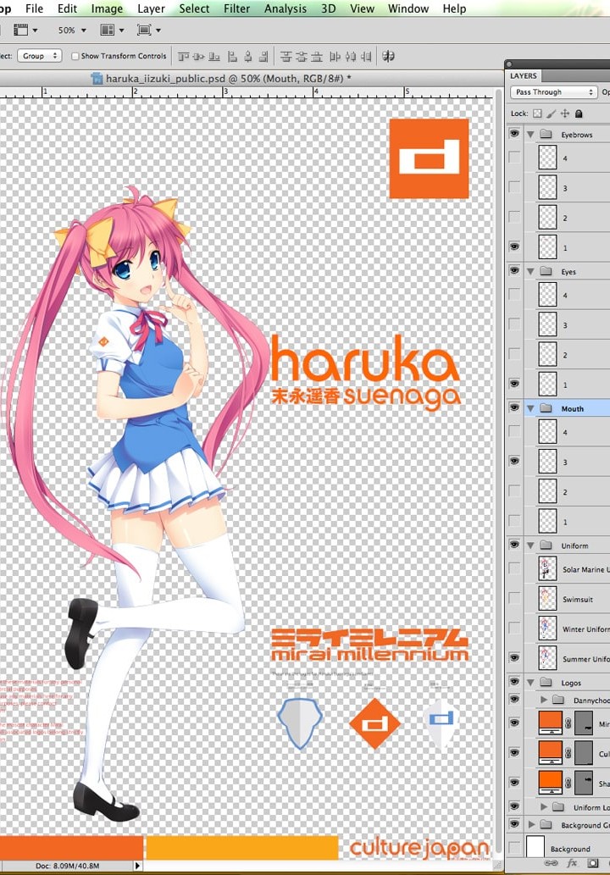Image resolution: width=610 pixels, height=875 pixels.
Task: Click the distribute left edges icon
Action: click(x=335, y=57)
